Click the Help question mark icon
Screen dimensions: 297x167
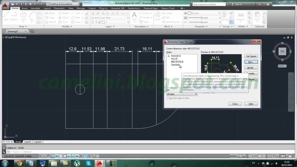tap(268, 4)
